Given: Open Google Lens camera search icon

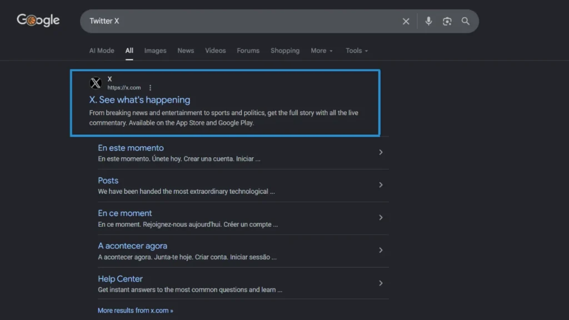Looking at the screenshot, I should 447,21.
